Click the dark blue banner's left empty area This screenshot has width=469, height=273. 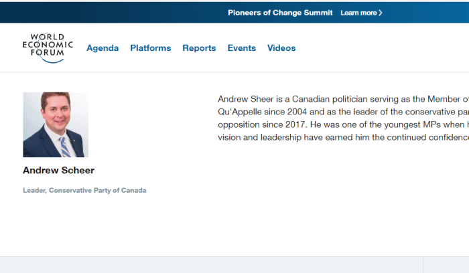click(111, 13)
